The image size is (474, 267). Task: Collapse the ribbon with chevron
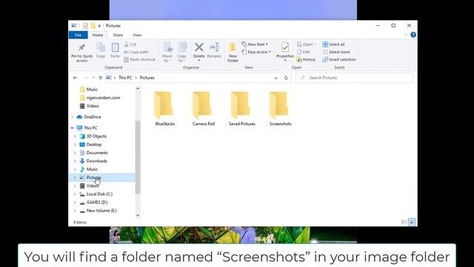click(406, 35)
